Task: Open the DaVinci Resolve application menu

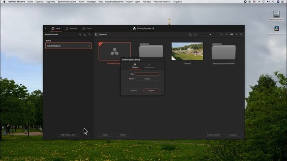Action: point(17,2)
